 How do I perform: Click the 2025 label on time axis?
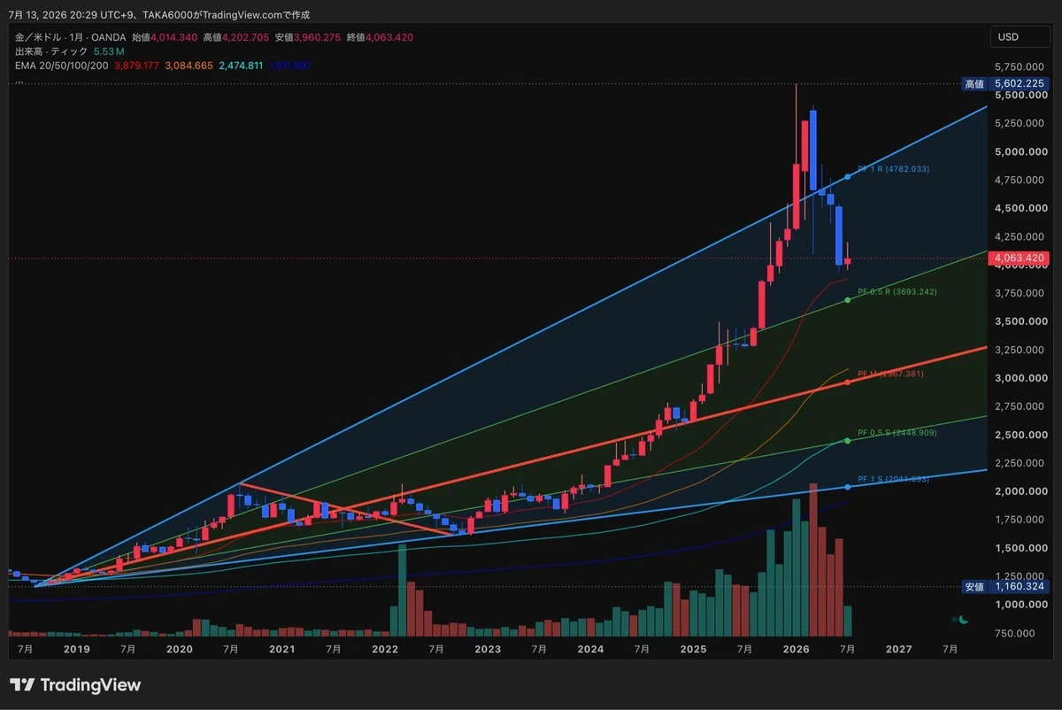click(x=693, y=648)
